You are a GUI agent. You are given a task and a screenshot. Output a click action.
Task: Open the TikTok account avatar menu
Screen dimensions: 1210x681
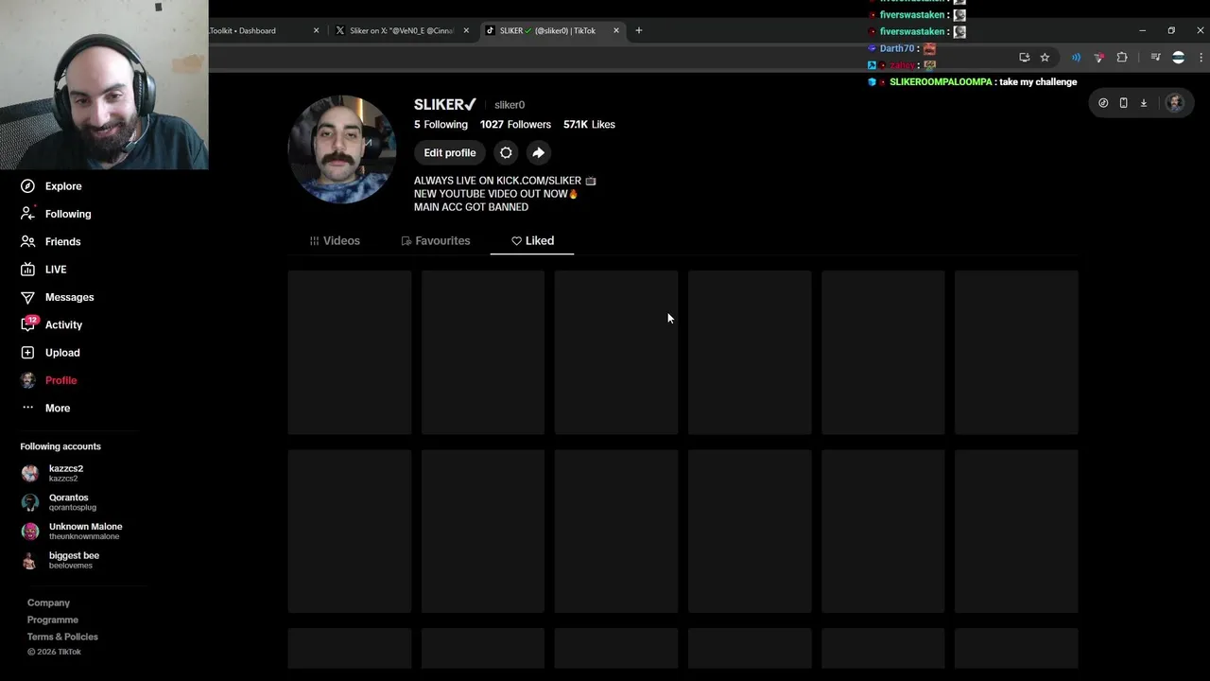[x=1175, y=103]
